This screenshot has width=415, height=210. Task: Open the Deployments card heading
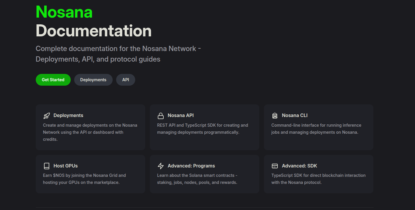point(68,116)
